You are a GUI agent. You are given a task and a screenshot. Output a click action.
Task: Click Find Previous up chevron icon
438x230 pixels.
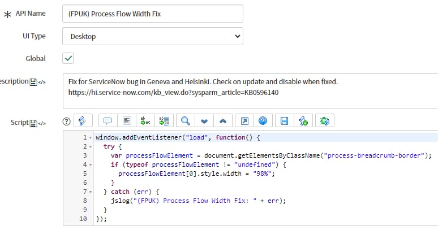click(x=223, y=121)
